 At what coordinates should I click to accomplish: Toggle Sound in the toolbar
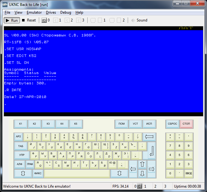(x=139, y=20)
